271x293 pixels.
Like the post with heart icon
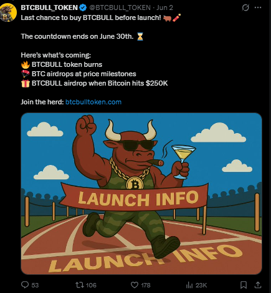[x=135, y=285]
